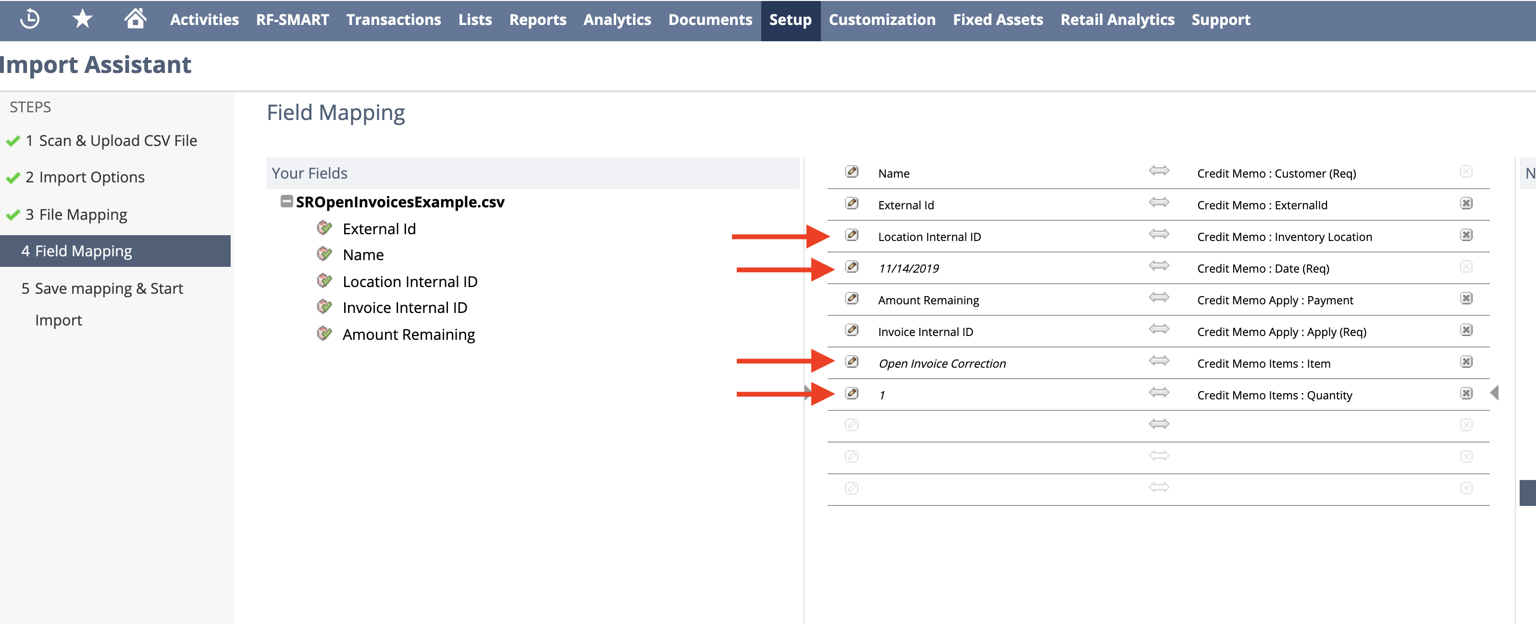
Task: Open the Recent Records clock icon
Action: click(x=30, y=19)
